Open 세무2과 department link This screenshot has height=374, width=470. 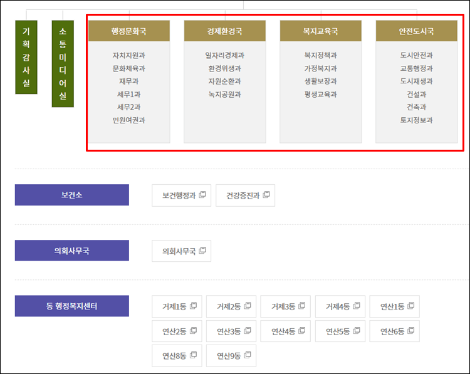coord(129,107)
